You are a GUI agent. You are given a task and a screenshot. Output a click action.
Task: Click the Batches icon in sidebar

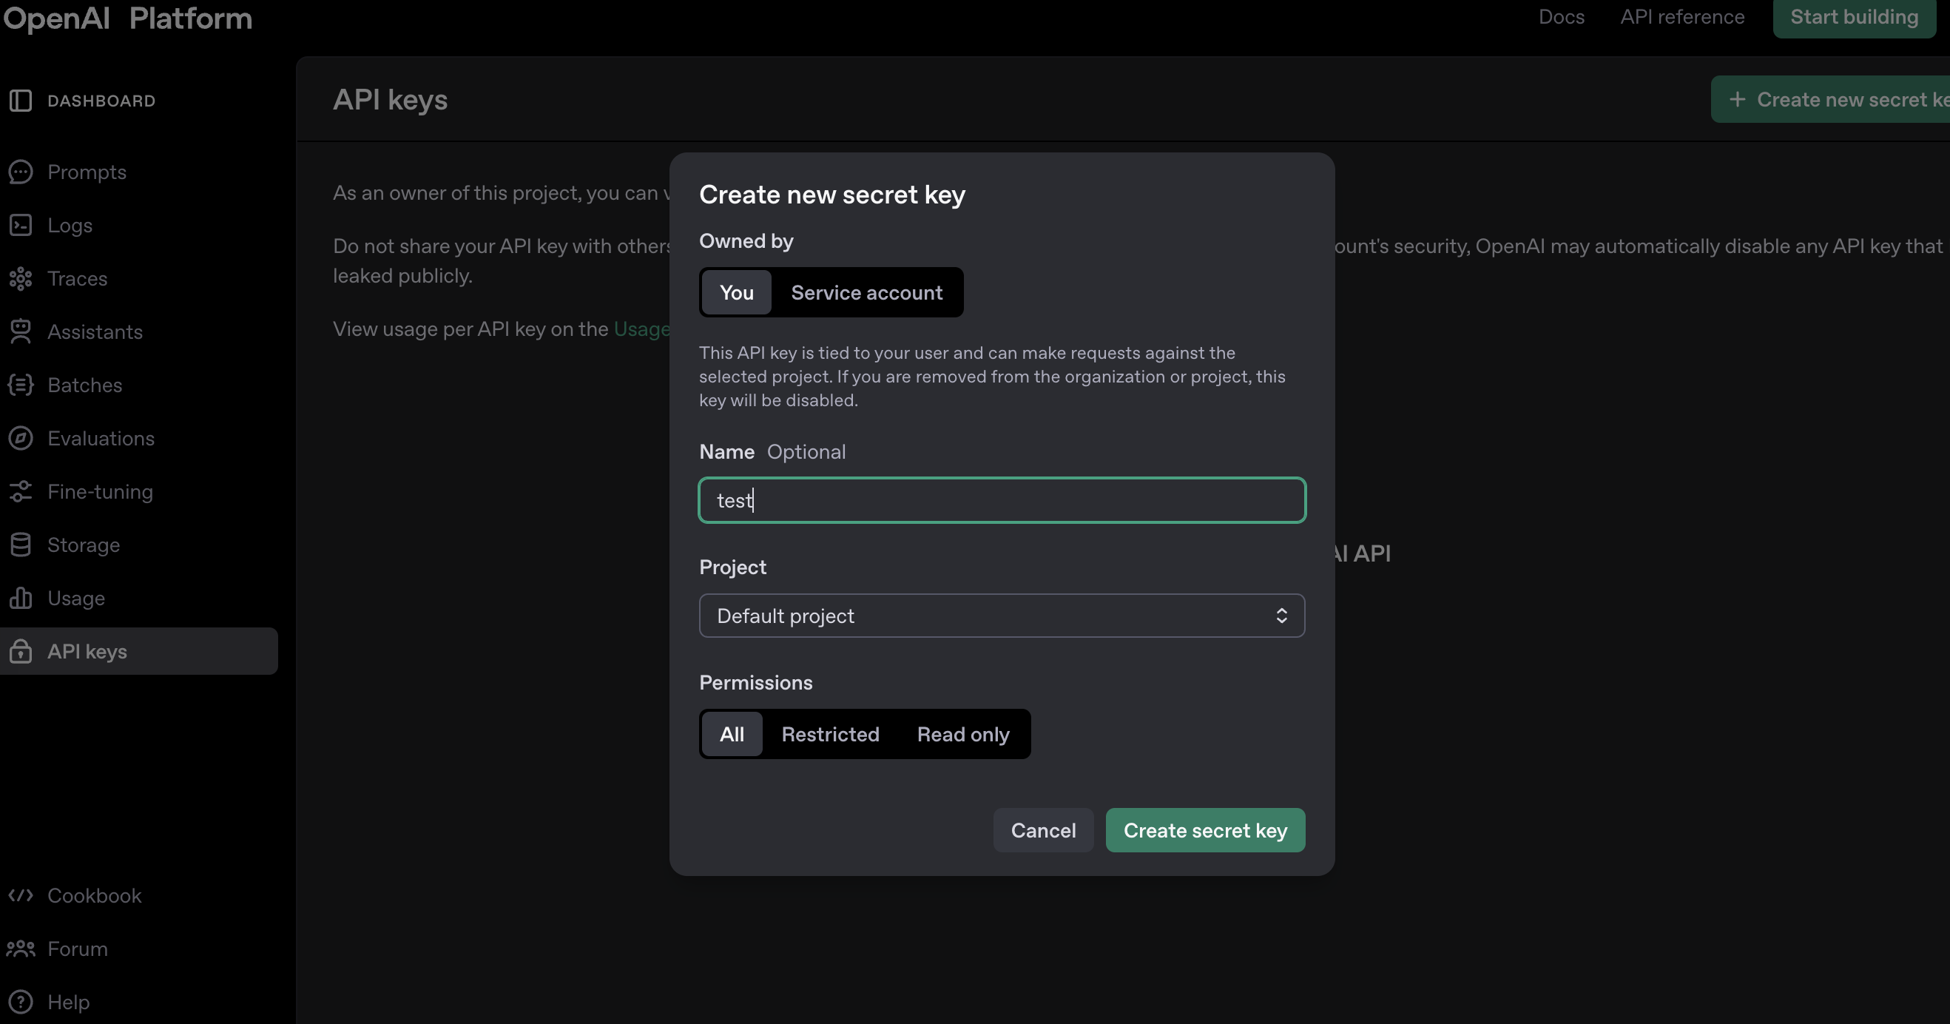[21, 385]
